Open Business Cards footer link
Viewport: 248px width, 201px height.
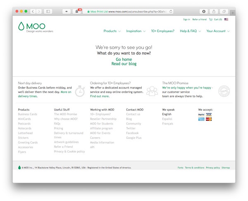tap(28, 114)
